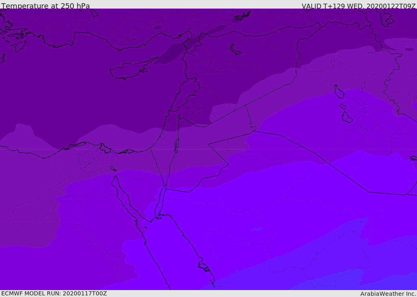
Task: Click the Razzaza lake outline in Iraq
Action: coord(347,117)
